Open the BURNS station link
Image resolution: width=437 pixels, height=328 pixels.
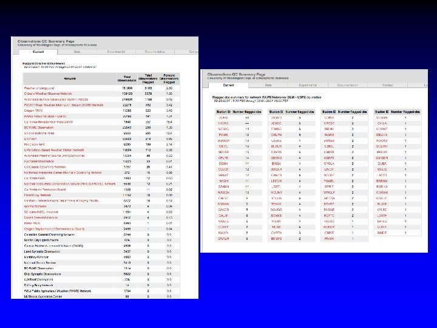tap(382, 186)
